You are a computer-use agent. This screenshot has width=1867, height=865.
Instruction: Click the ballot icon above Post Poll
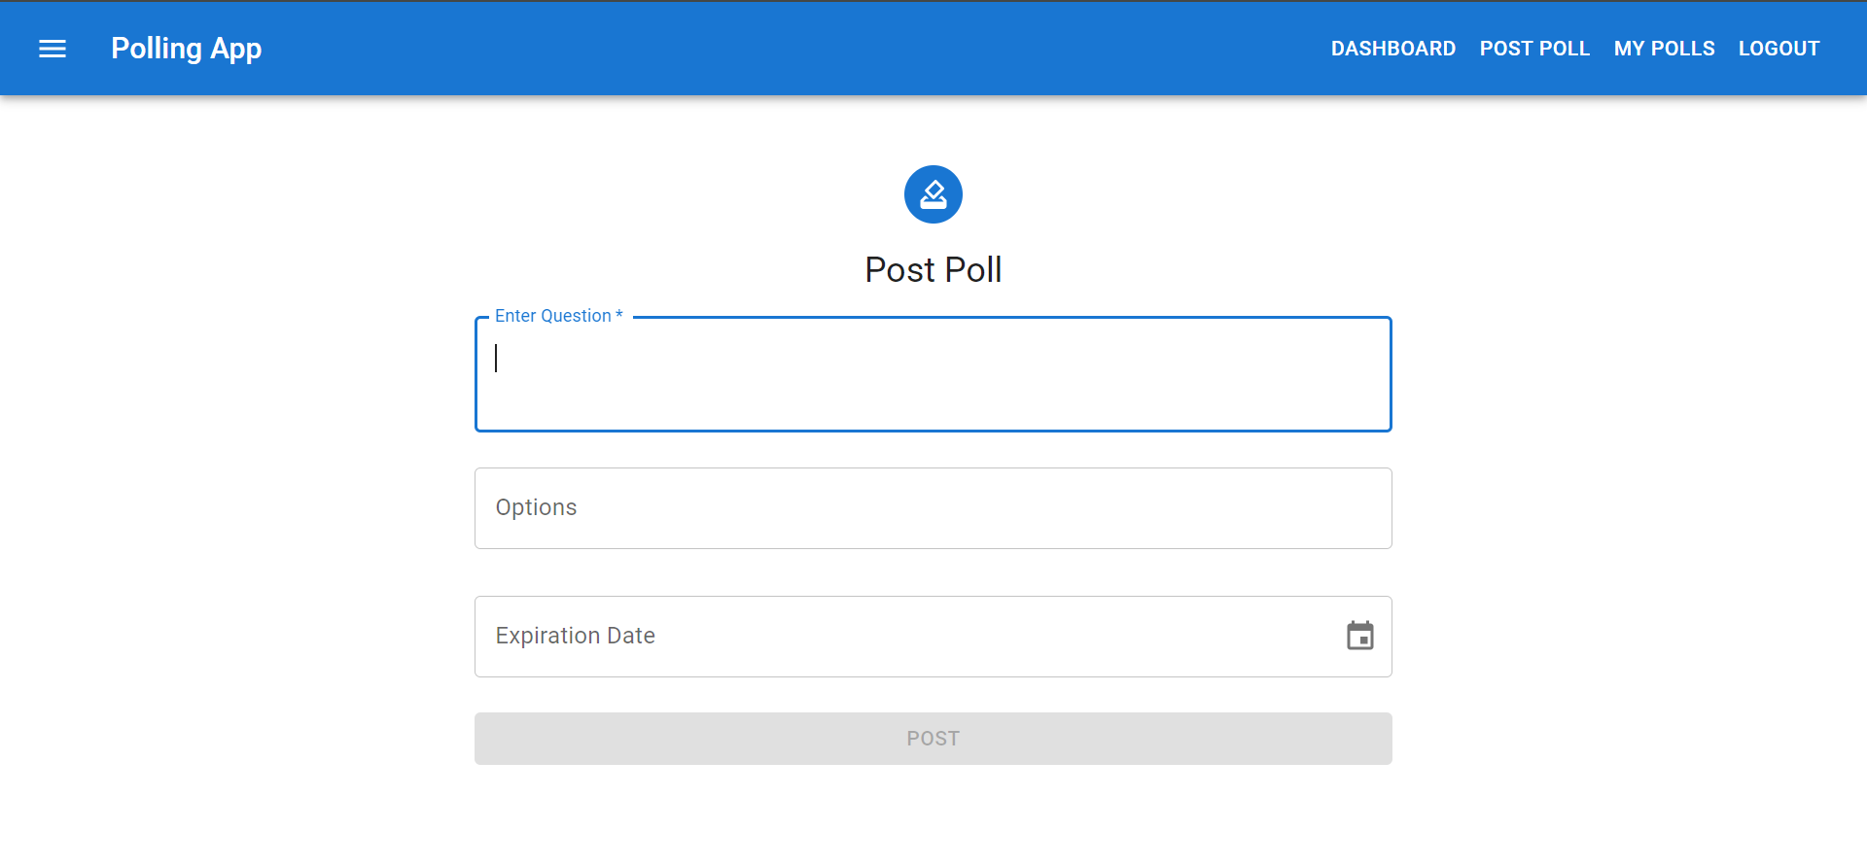coord(933,194)
